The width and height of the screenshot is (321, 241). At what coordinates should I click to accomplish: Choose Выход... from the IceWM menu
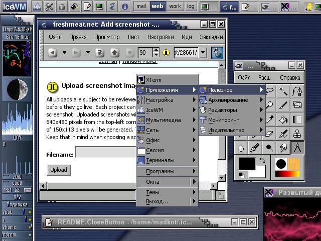tap(168, 201)
